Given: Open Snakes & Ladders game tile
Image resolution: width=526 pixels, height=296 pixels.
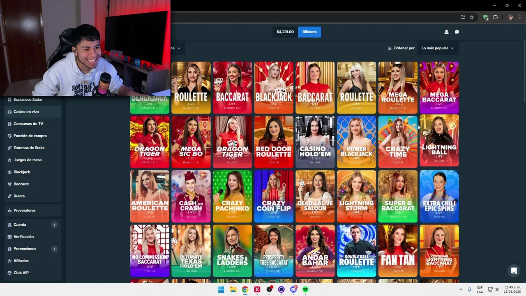Looking at the screenshot, I should (233, 251).
